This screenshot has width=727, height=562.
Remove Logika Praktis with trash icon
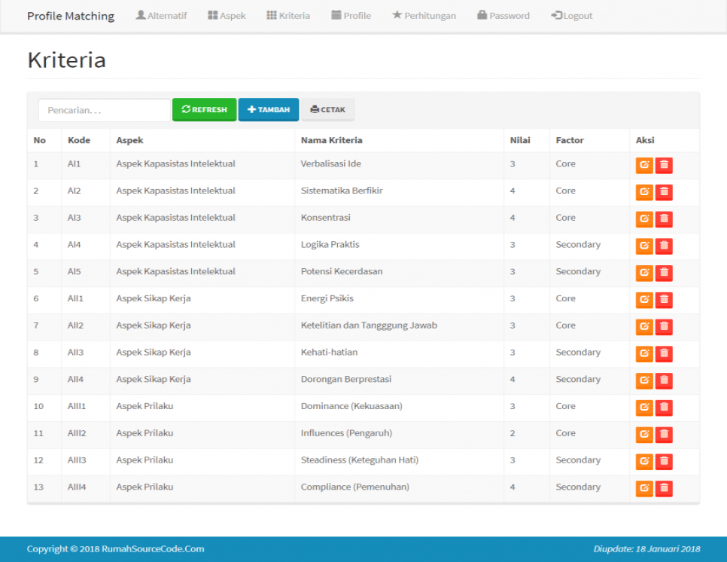pyautogui.click(x=664, y=246)
